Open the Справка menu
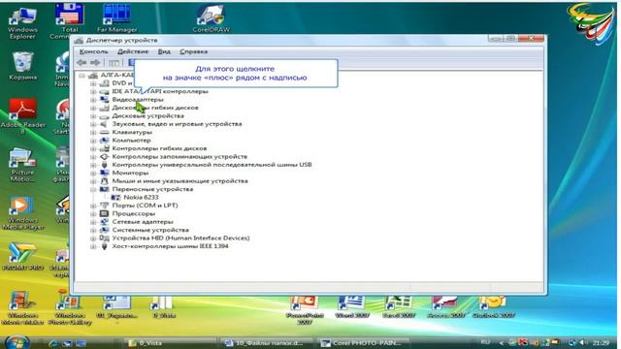 click(x=193, y=51)
